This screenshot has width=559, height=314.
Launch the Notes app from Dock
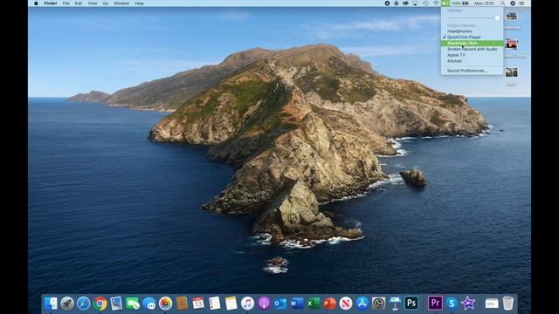231,304
